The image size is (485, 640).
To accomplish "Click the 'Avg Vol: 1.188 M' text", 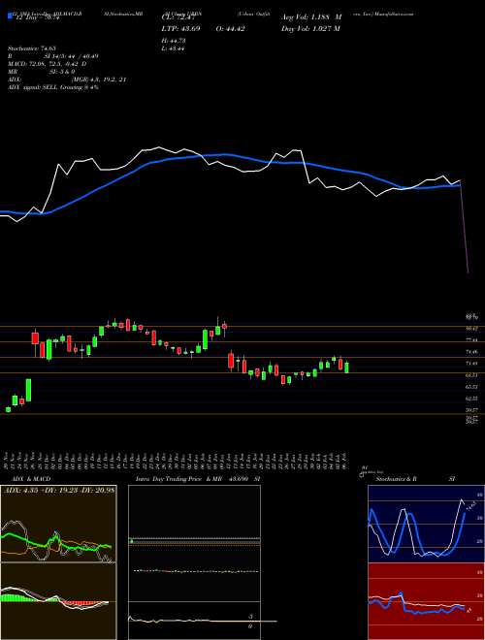I will tap(311, 17).
